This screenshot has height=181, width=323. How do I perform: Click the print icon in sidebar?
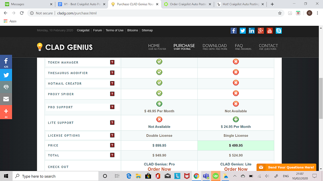click(x=6, y=87)
